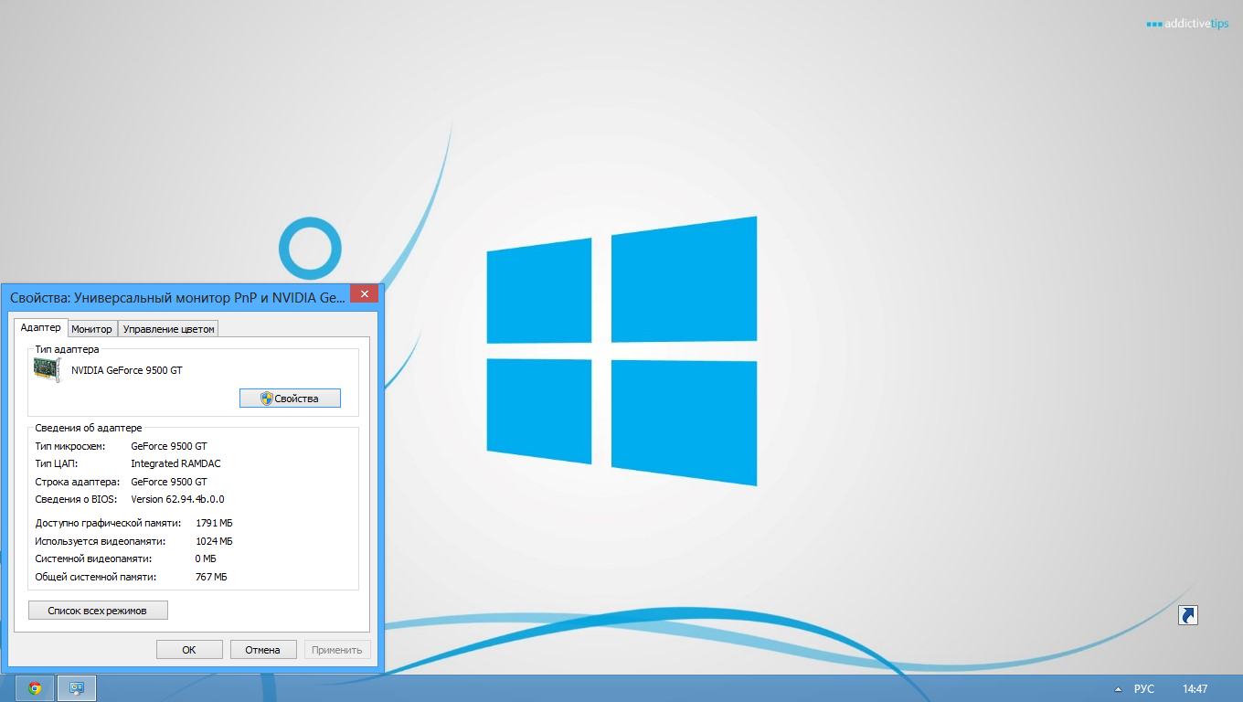The image size is (1243, 702).
Task: Open the desktop shortcut arrow icon
Action: tap(1187, 615)
